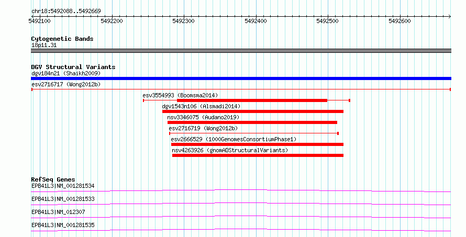
Task: Click ruler position label 5492600
Action: (x=400, y=21)
